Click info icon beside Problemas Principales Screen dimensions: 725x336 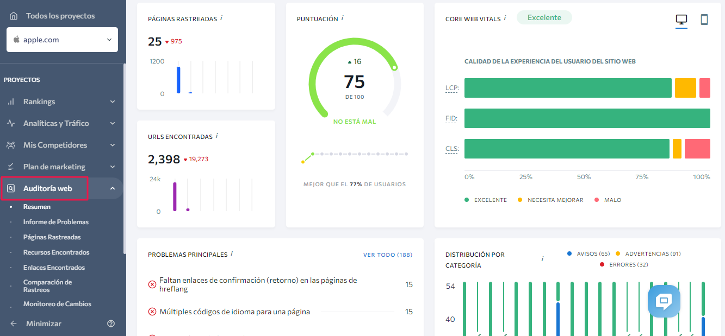click(232, 253)
